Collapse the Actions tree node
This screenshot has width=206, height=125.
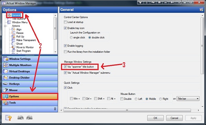pos(5,26)
